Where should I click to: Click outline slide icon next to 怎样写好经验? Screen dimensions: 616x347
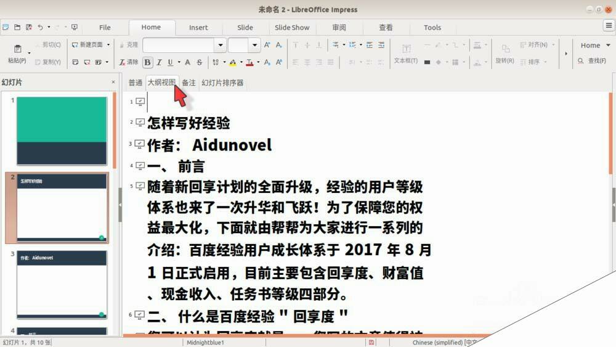[140, 122]
